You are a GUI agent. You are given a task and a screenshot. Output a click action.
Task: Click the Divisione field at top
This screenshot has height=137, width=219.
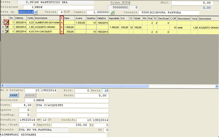click(29, 7)
